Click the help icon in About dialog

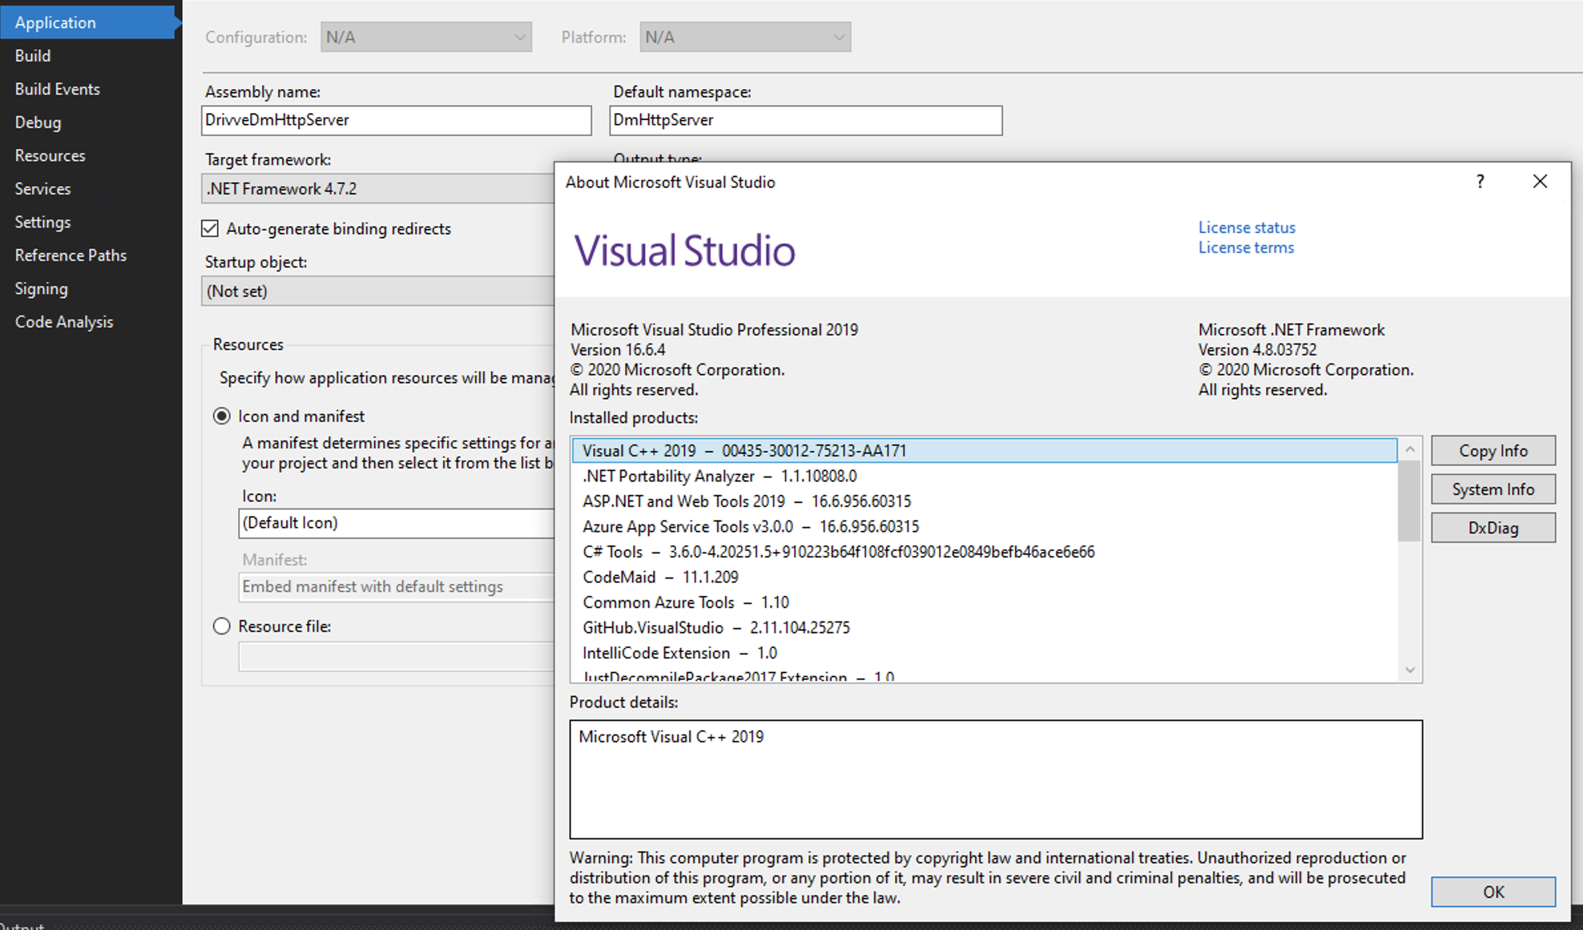click(1480, 181)
